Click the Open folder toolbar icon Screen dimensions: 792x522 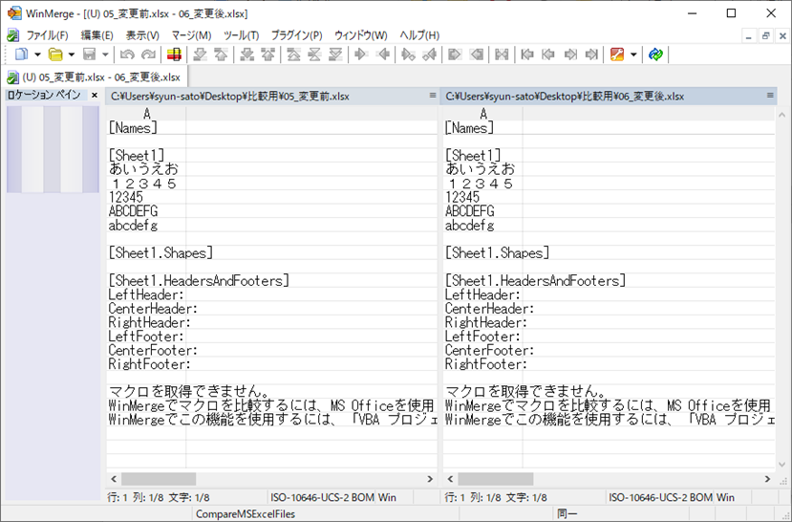[x=55, y=54]
